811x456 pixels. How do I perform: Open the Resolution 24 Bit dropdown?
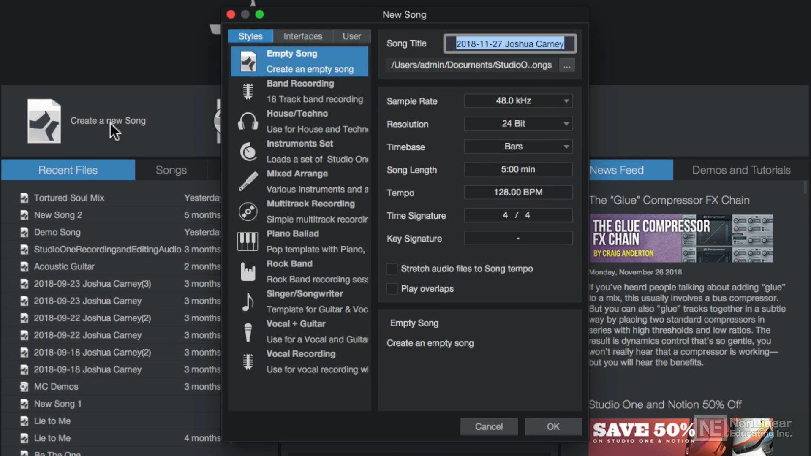pyautogui.click(x=518, y=124)
